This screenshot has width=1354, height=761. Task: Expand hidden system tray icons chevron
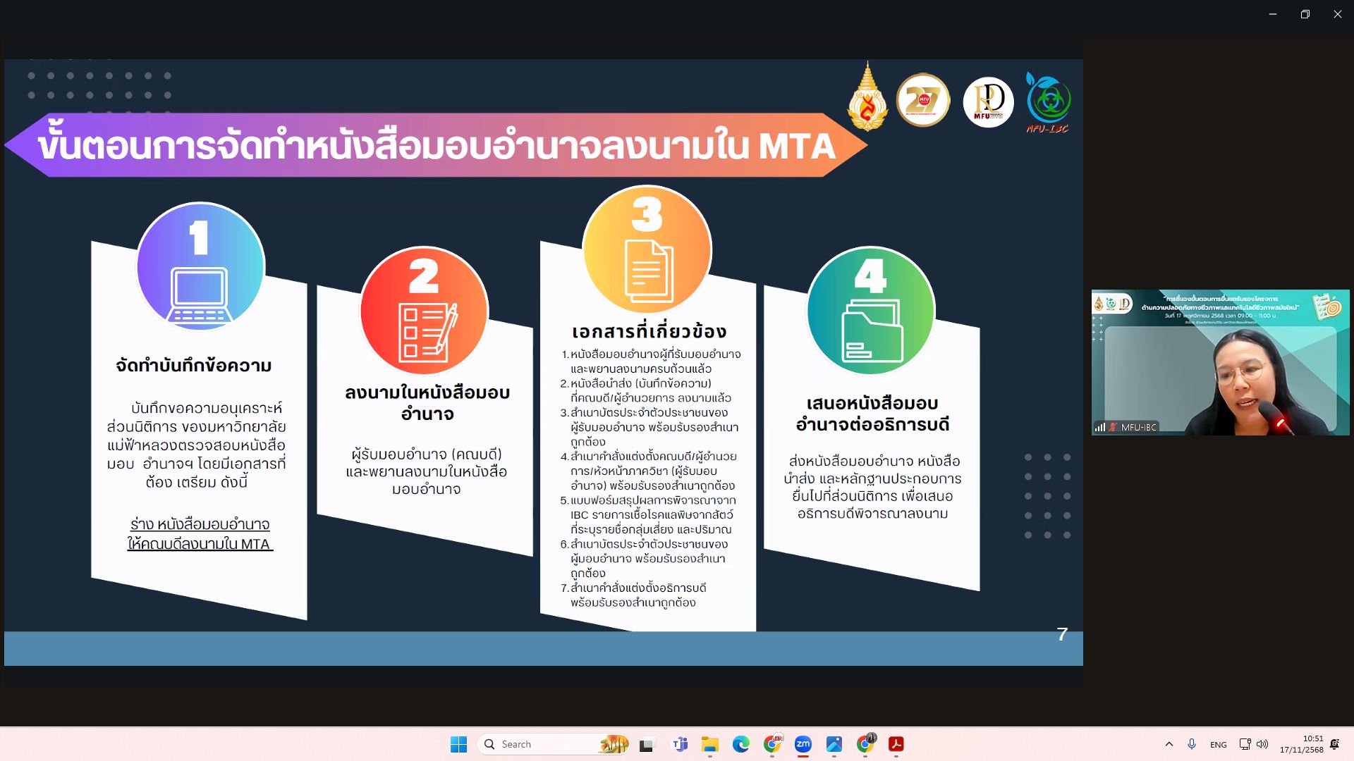pos(1169,744)
